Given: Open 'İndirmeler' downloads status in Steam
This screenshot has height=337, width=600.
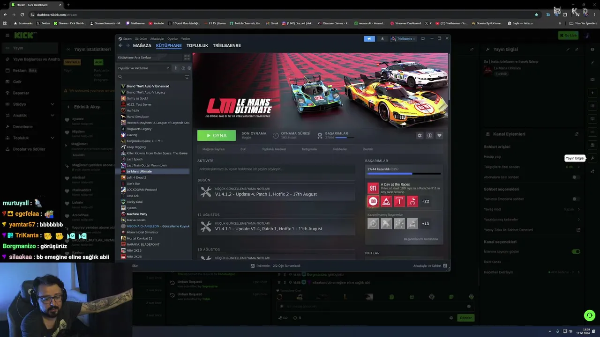Looking at the screenshot, I should click(x=276, y=266).
